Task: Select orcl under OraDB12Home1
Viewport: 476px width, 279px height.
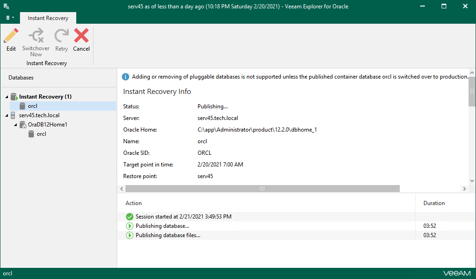Action: [41, 134]
